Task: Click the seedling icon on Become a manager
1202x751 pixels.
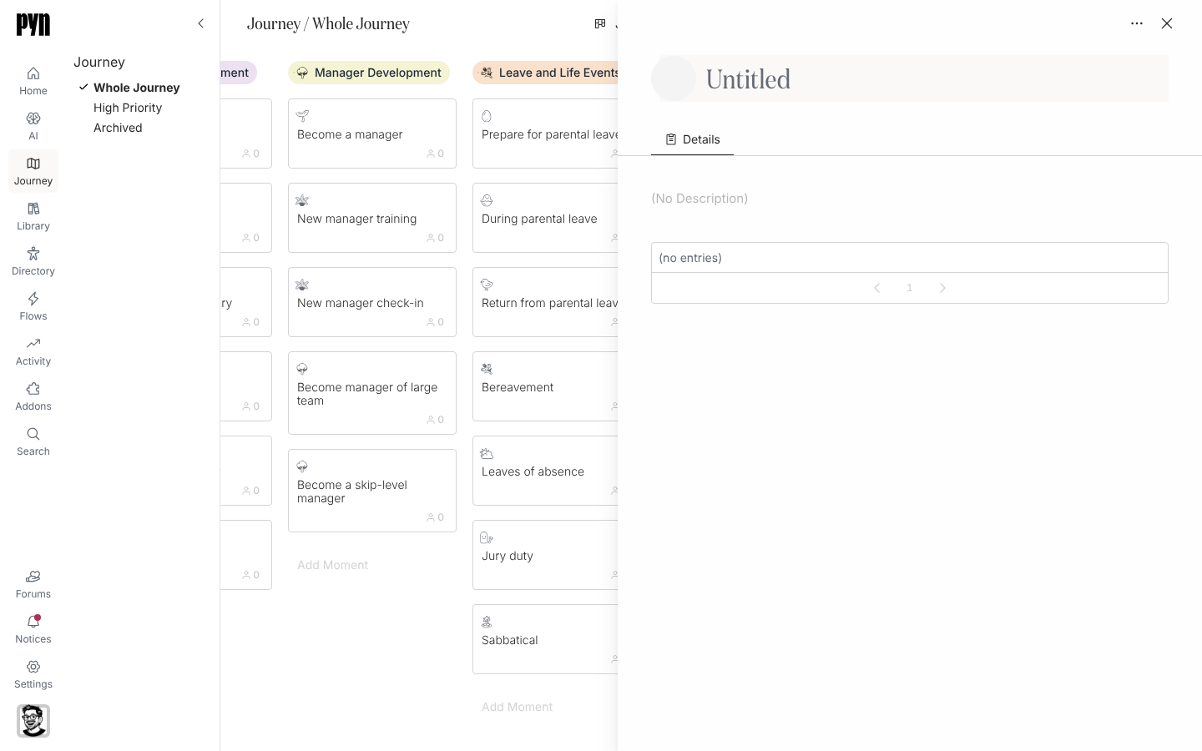Action: [x=302, y=116]
